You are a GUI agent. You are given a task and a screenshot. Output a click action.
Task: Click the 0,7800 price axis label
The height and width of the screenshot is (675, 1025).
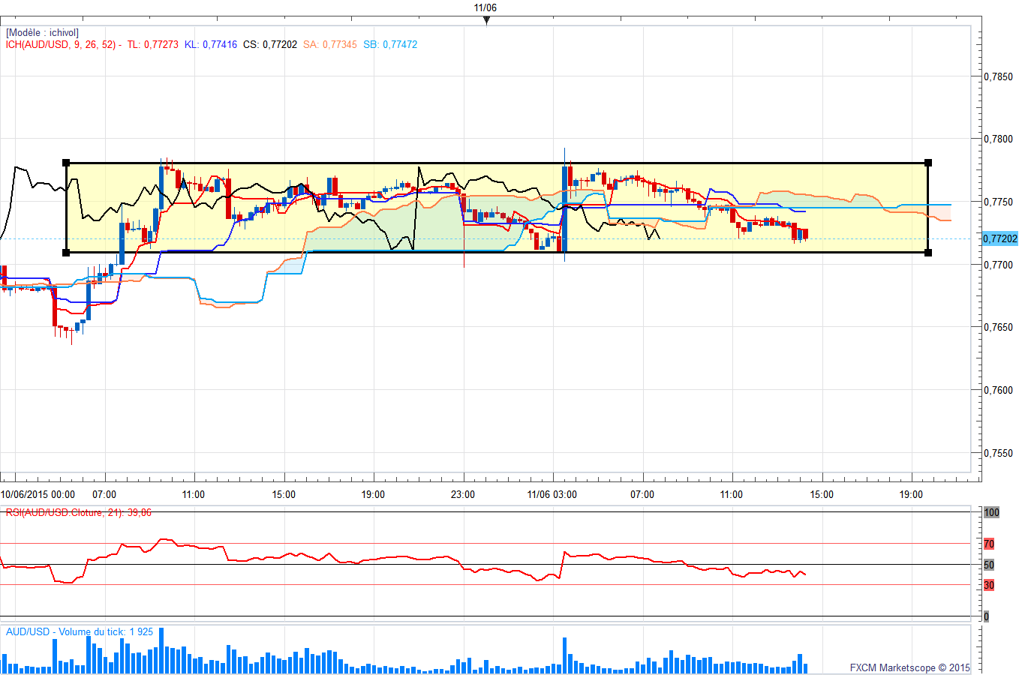(x=998, y=139)
